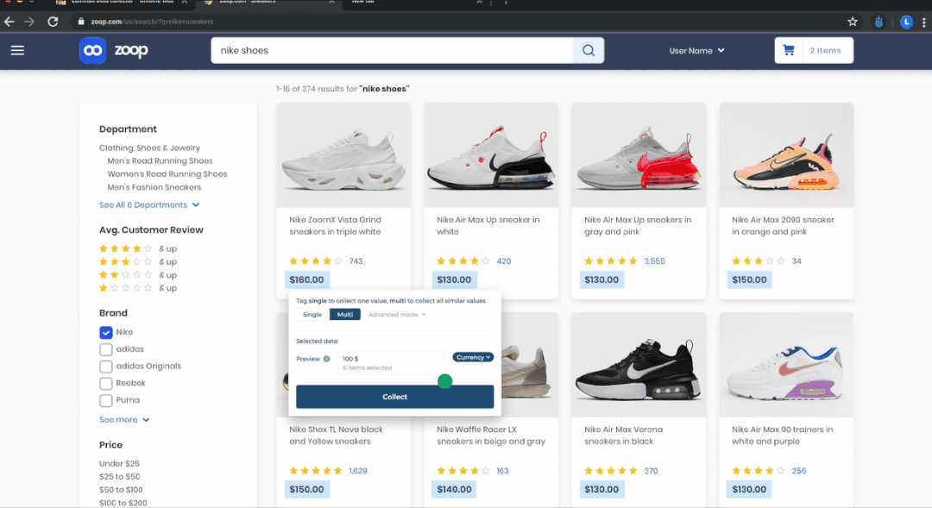Click in the nike shoes search field
This screenshot has width=932, height=508.
[393, 51]
